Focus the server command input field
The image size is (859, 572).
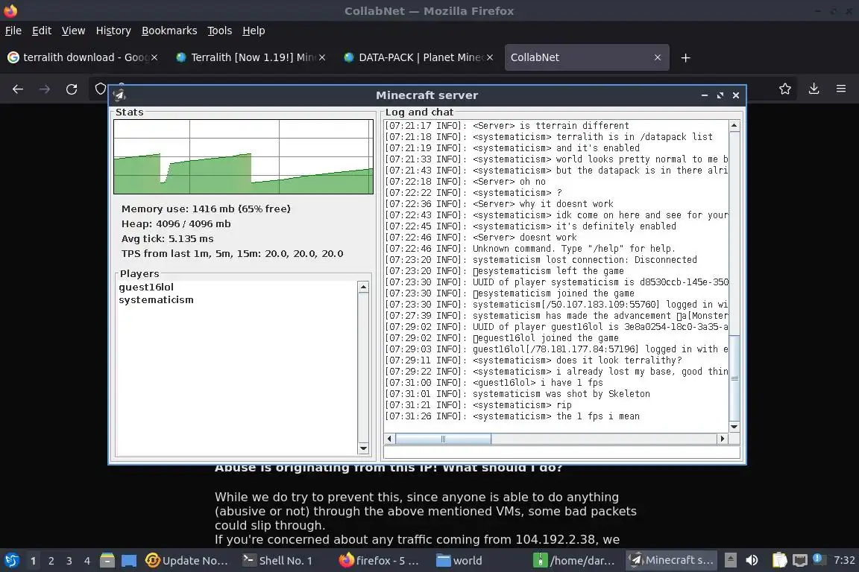(561, 452)
